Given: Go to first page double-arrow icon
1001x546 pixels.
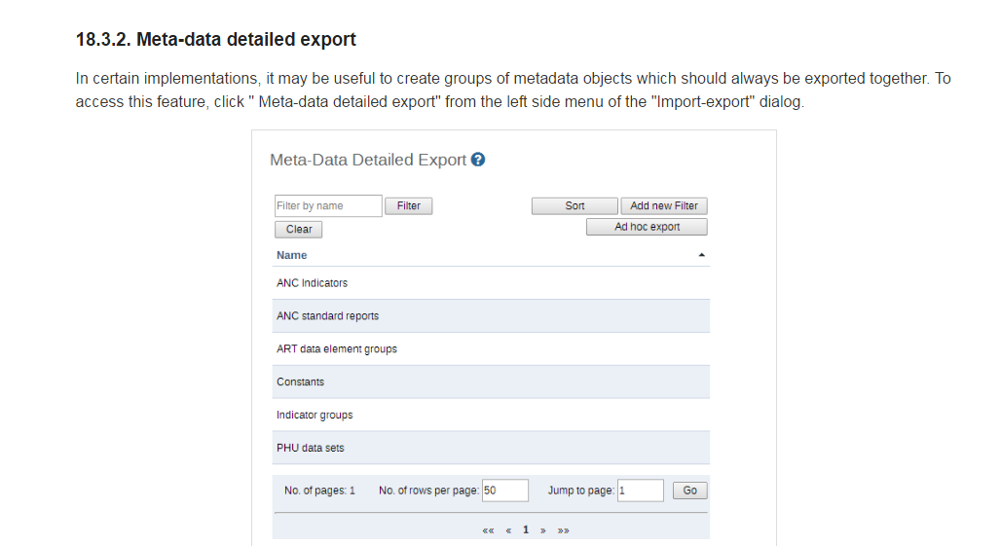Looking at the screenshot, I should pyautogui.click(x=488, y=530).
